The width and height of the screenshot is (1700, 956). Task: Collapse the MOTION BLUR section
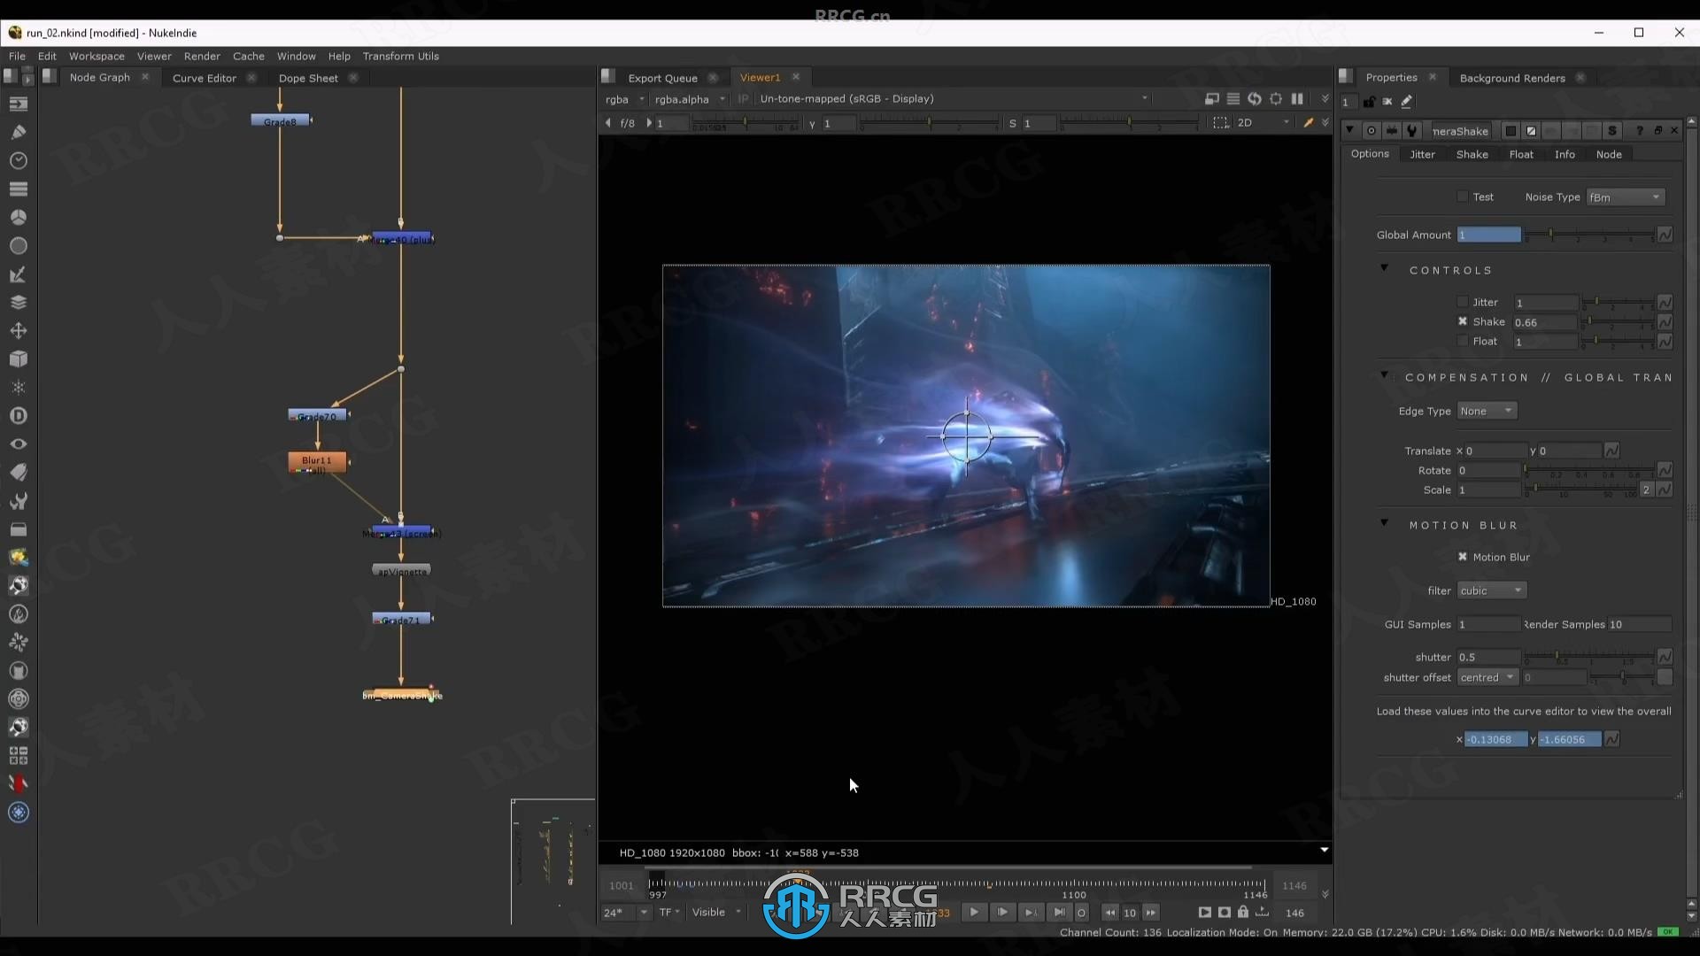1384,523
